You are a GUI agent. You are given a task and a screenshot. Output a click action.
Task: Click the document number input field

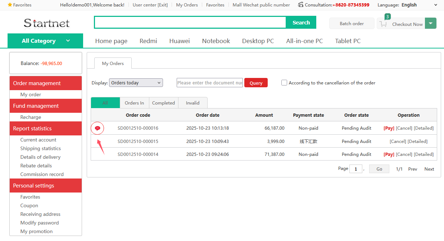[210, 83]
